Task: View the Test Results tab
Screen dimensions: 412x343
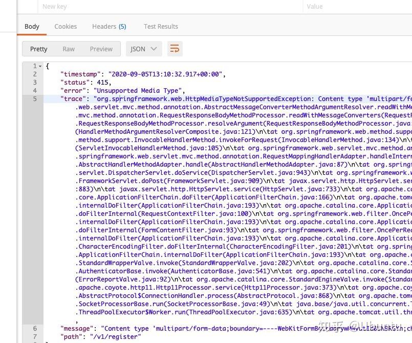Action: click(x=161, y=26)
